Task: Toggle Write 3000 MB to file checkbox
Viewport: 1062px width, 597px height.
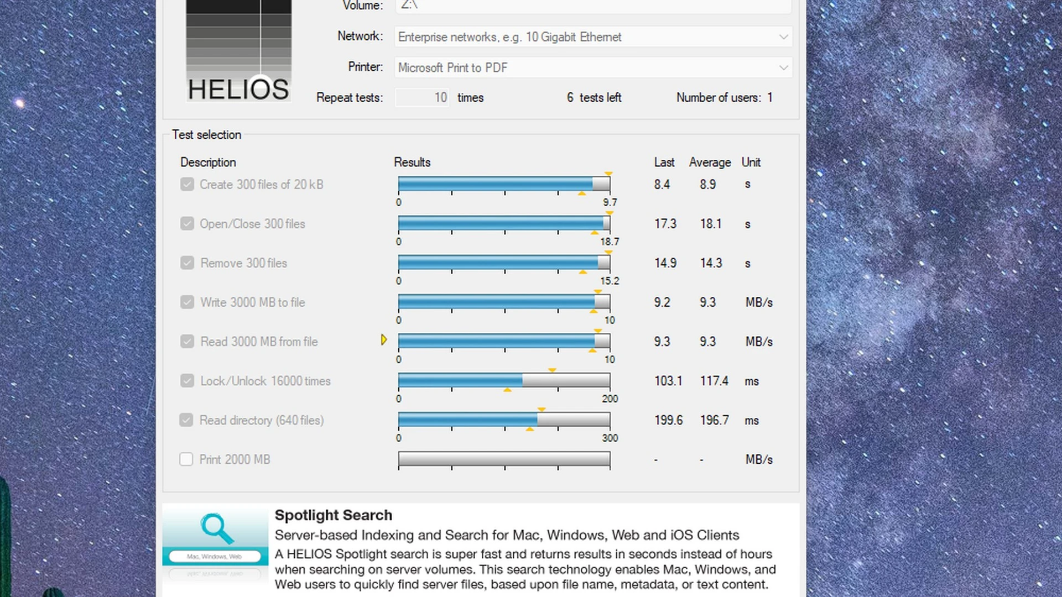Action: point(187,302)
